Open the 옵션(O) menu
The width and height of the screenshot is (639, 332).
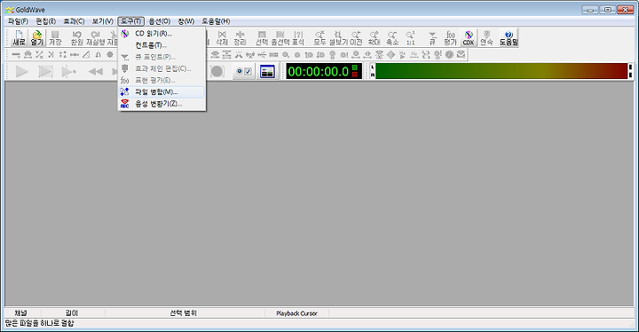click(x=160, y=21)
